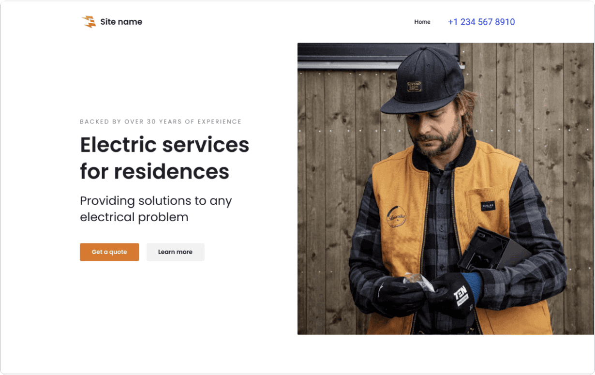This screenshot has width=595, height=375.
Task: Click the +1 234 567 8910 phone link
Action: click(x=481, y=22)
